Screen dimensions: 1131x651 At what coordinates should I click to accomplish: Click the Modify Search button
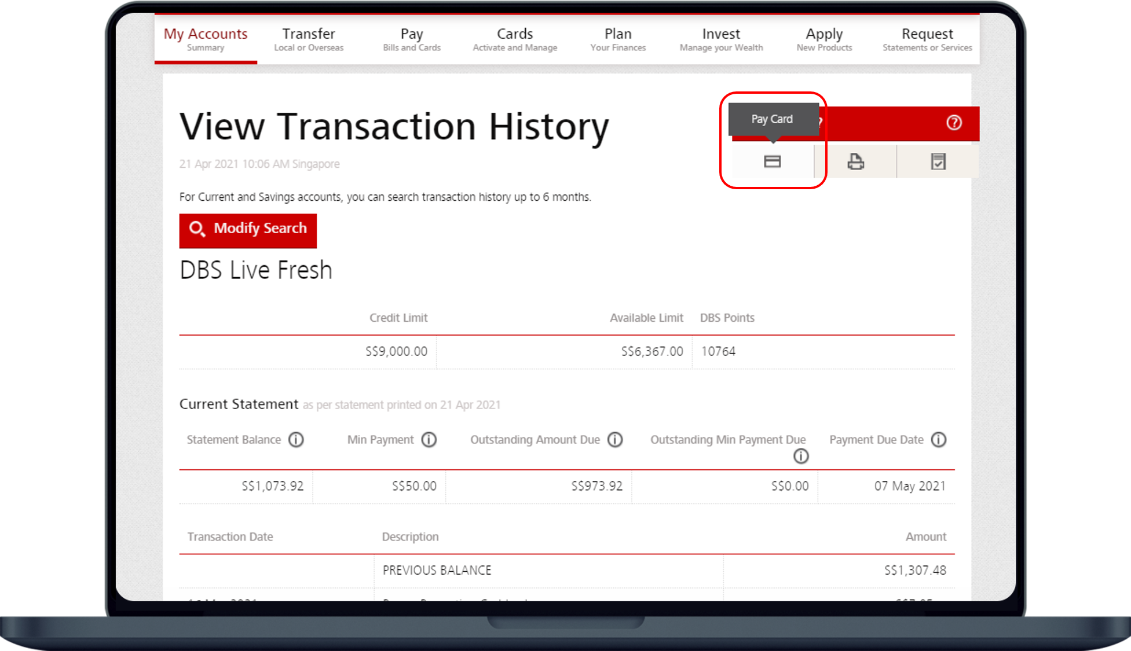point(248,230)
